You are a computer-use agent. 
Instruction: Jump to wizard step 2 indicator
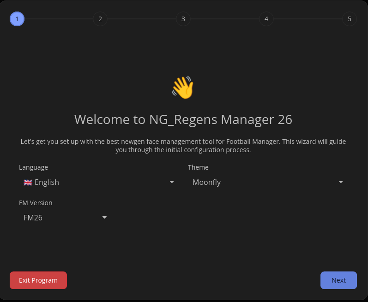coord(100,19)
